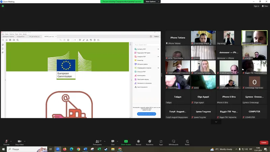Open Notes in Zoom toolbar
Screen dimensions: 270x152
tap(187, 142)
